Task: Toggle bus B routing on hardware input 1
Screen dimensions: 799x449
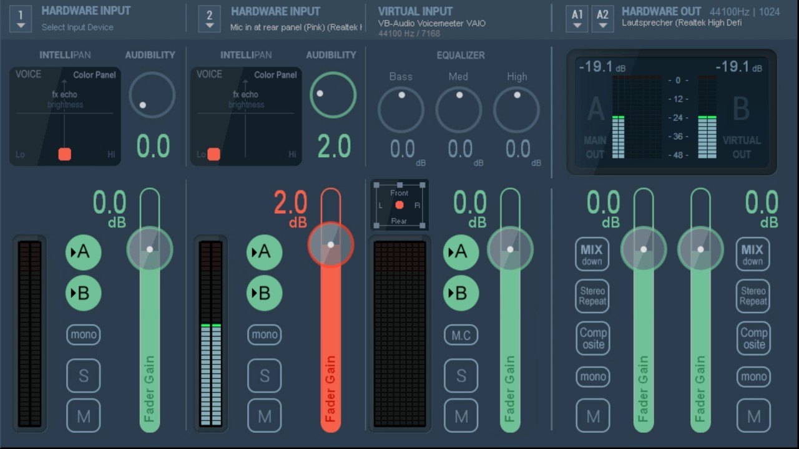Action: click(83, 293)
